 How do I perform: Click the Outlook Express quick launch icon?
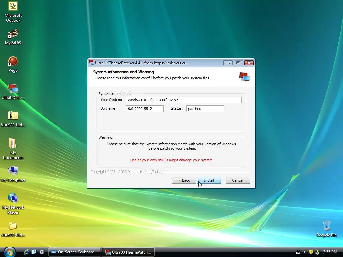click(x=34, y=252)
